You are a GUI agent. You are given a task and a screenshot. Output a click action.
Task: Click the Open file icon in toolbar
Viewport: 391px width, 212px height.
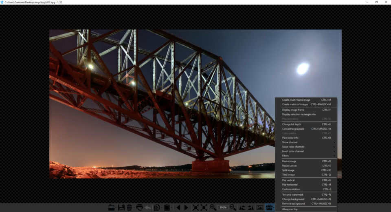pyautogui.click(x=112, y=208)
